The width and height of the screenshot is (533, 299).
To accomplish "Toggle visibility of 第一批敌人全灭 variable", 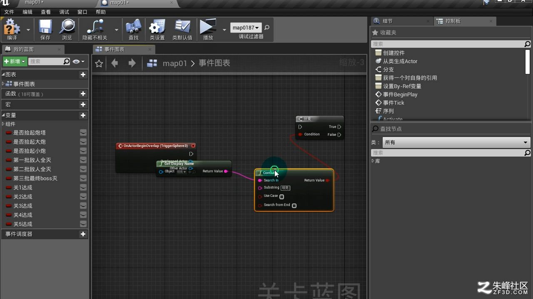I will (83, 160).
